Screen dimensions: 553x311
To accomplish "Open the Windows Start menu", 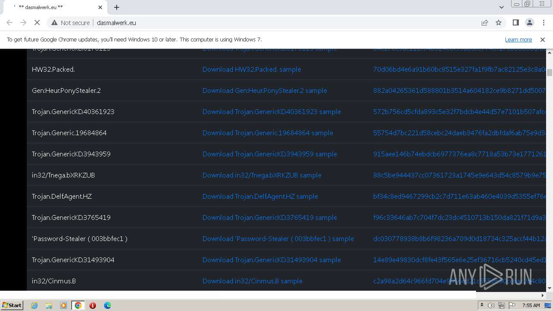I will click(x=12, y=305).
